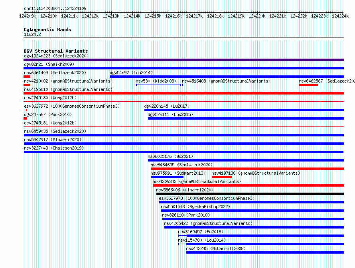Open the nsv4516408 gnomAD variant label
355x268 pixels.
[226, 81]
